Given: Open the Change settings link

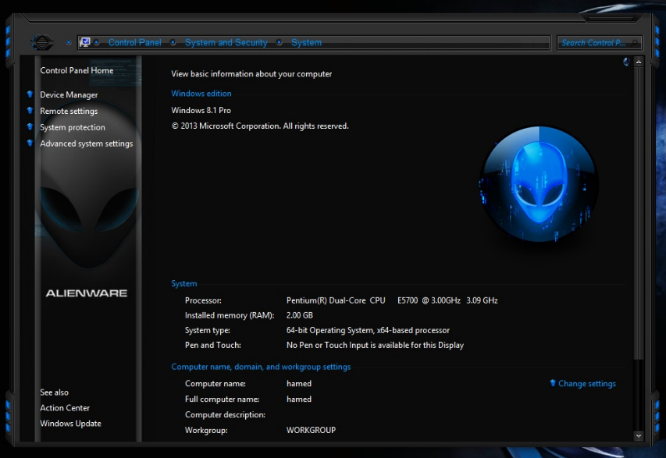Looking at the screenshot, I should (586, 384).
